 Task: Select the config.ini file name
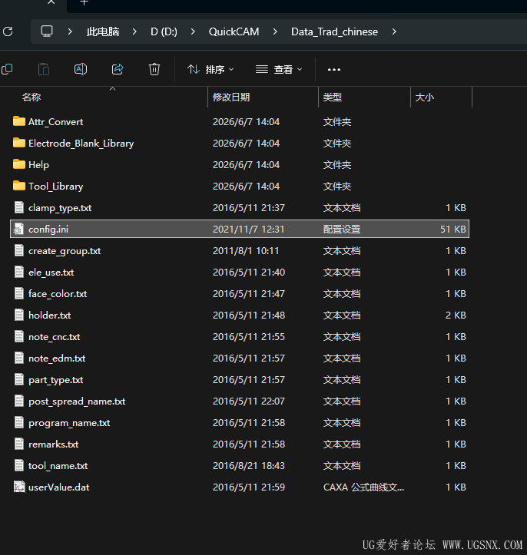click(48, 230)
